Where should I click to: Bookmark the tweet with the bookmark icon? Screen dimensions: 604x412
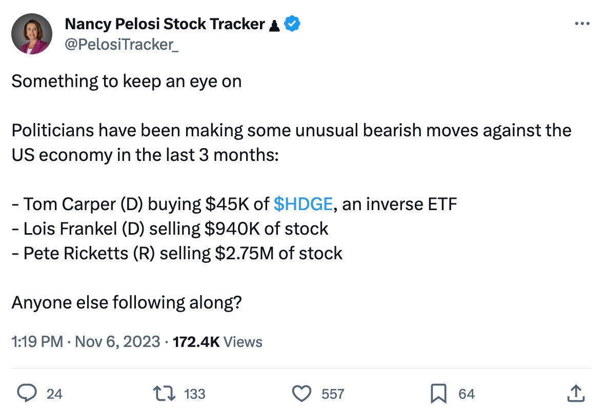coord(438,394)
